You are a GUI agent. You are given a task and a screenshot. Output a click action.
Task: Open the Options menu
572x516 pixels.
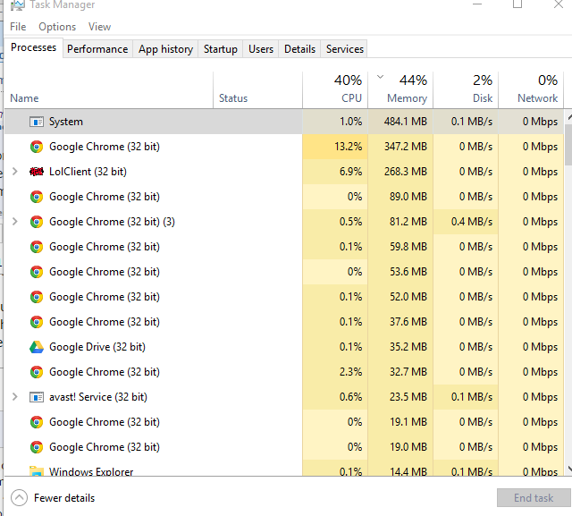[57, 27]
